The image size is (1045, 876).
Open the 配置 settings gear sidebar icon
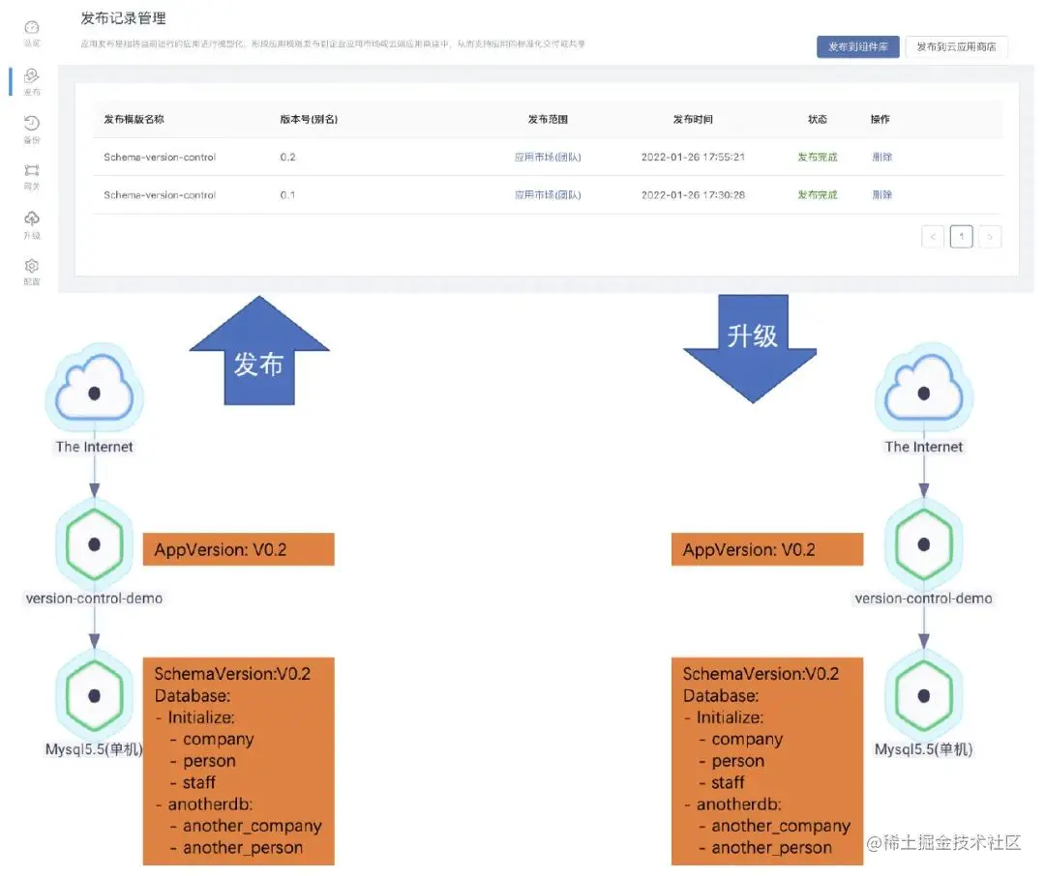32,272
